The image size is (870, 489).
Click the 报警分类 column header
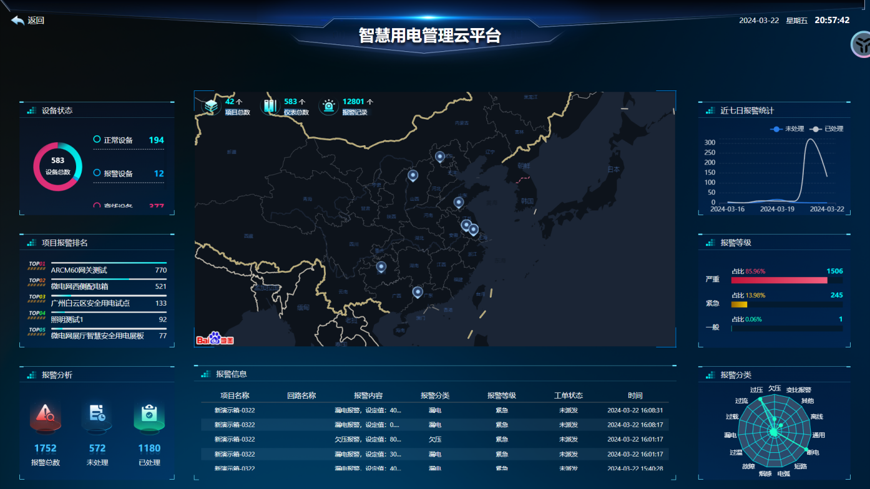[x=435, y=395]
